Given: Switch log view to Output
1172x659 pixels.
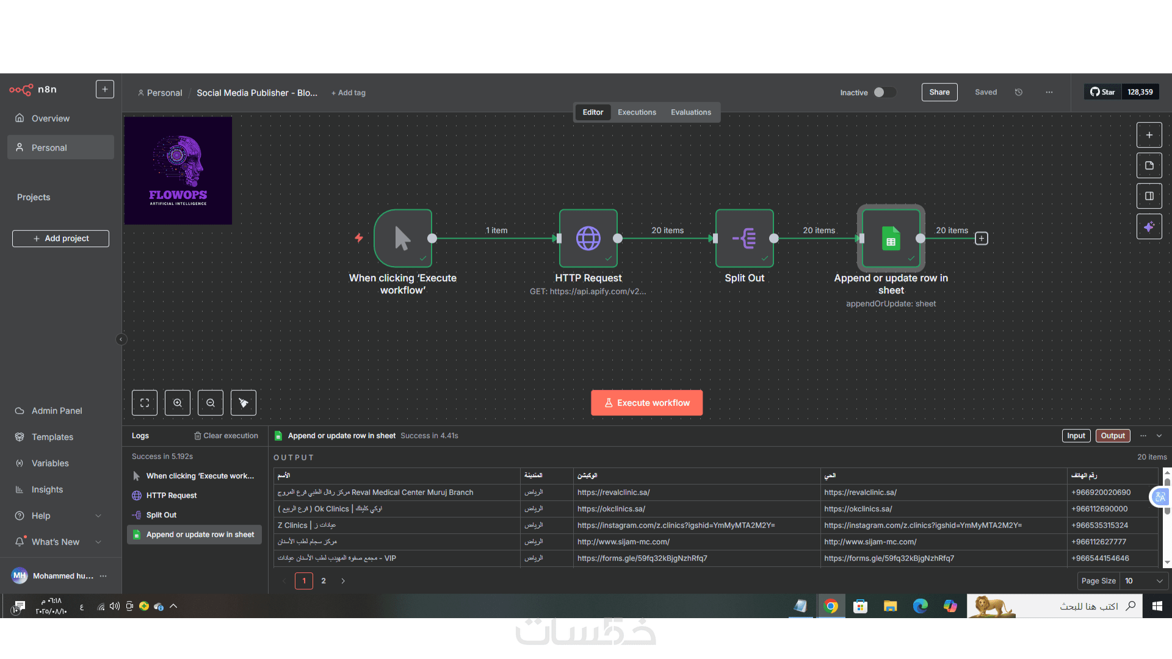Looking at the screenshot, I should [1113, 436].
